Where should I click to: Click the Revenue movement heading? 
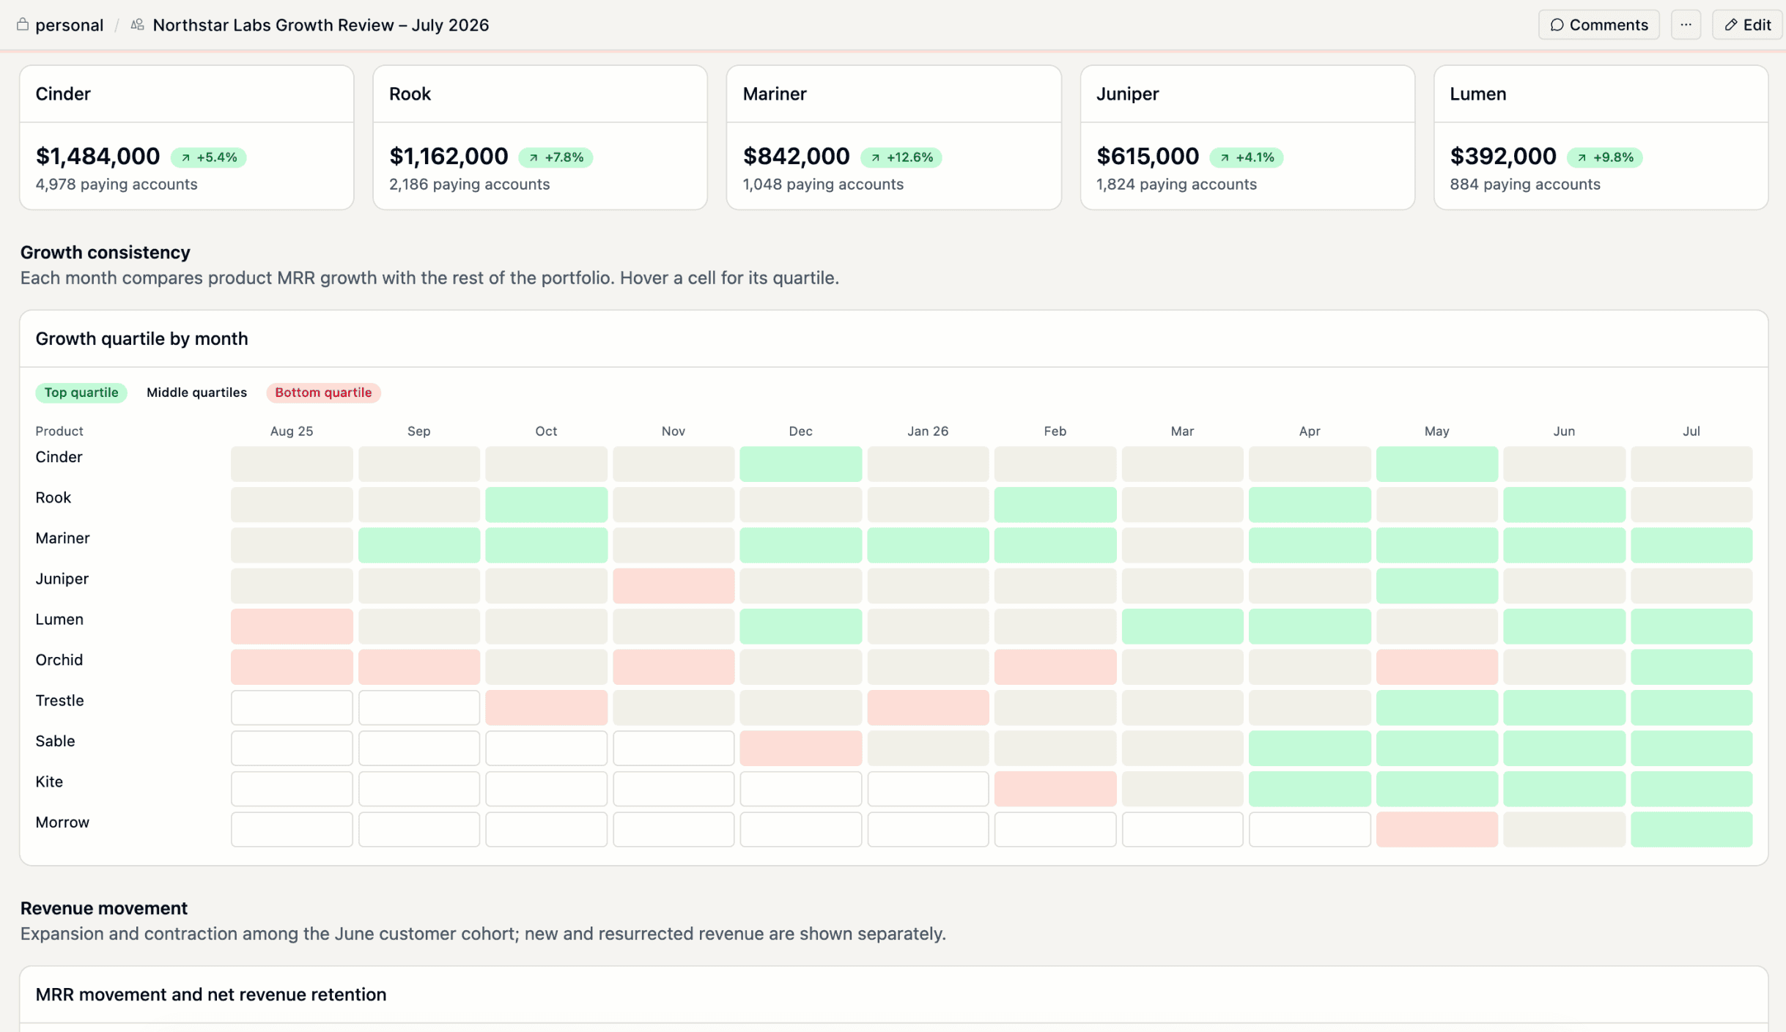[103, 908]
